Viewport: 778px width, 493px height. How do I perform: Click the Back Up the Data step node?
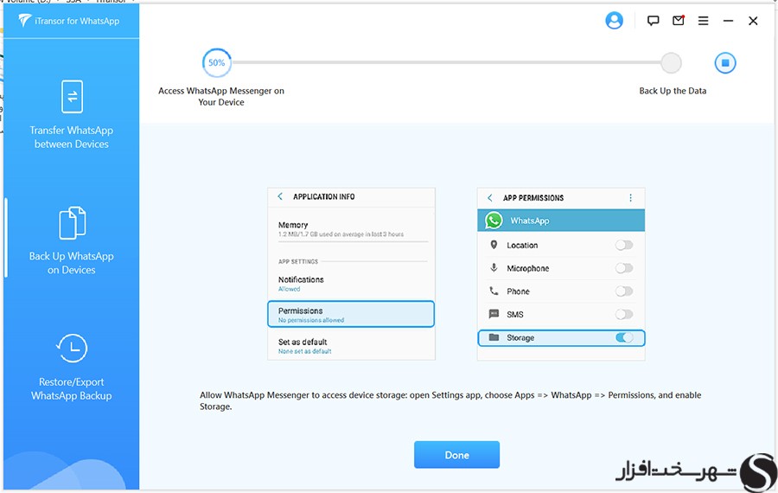[671, 63]
